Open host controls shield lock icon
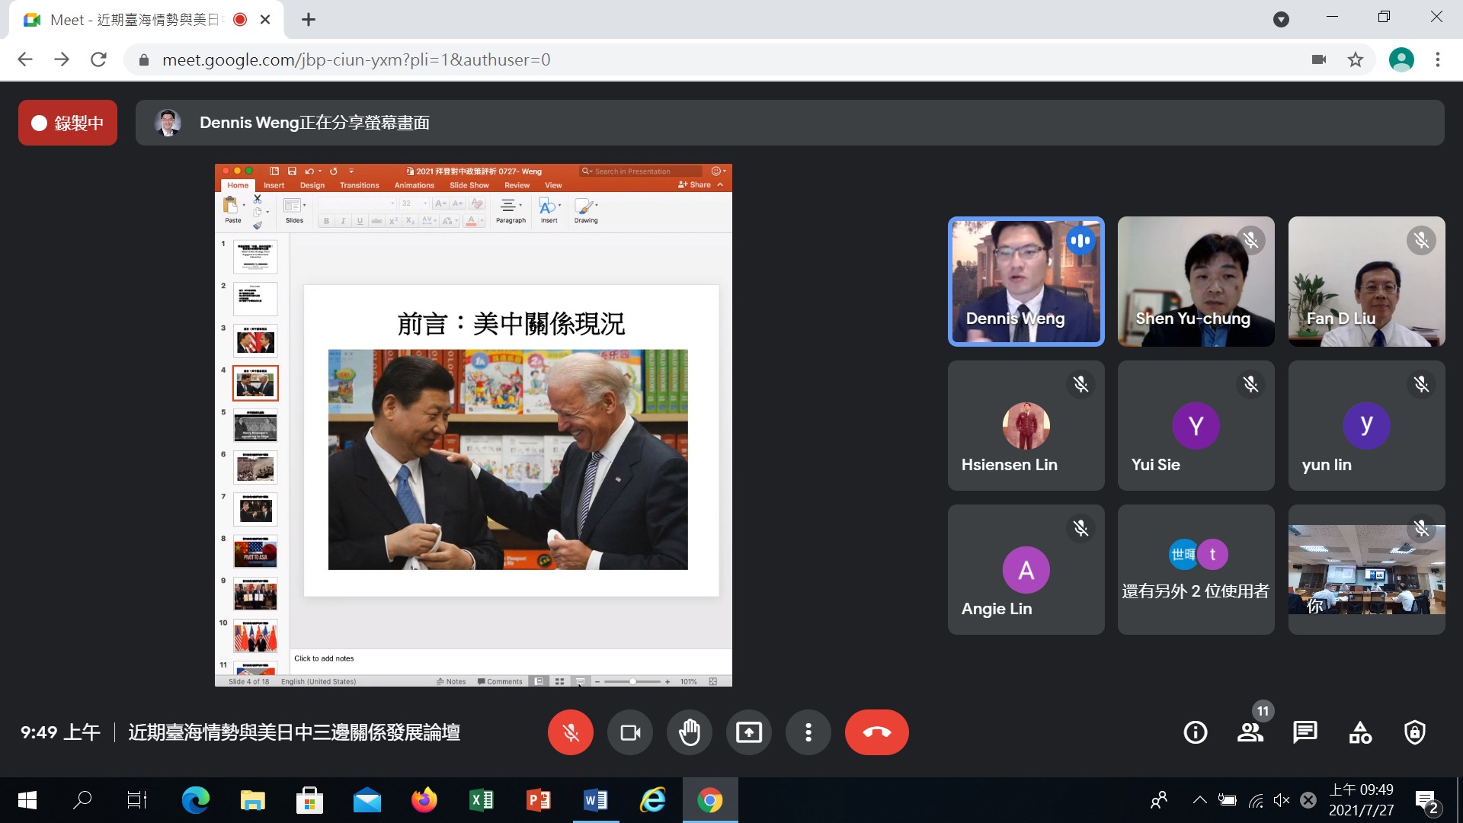 [1415, 732]
